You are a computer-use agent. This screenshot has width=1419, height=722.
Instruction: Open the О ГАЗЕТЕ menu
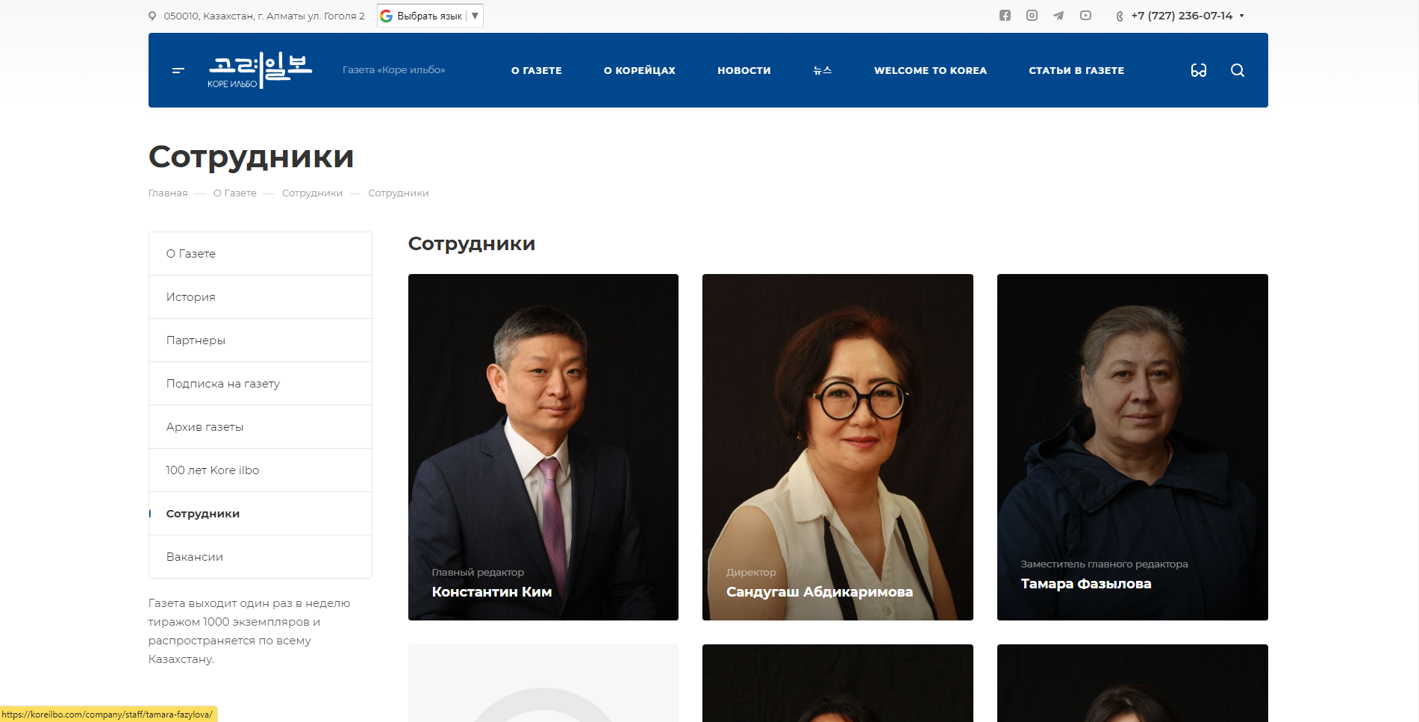(x=537, y=70)
